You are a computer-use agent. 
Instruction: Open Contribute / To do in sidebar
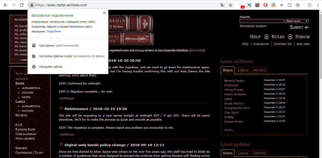pyautogui.click(x=29, y=153)
